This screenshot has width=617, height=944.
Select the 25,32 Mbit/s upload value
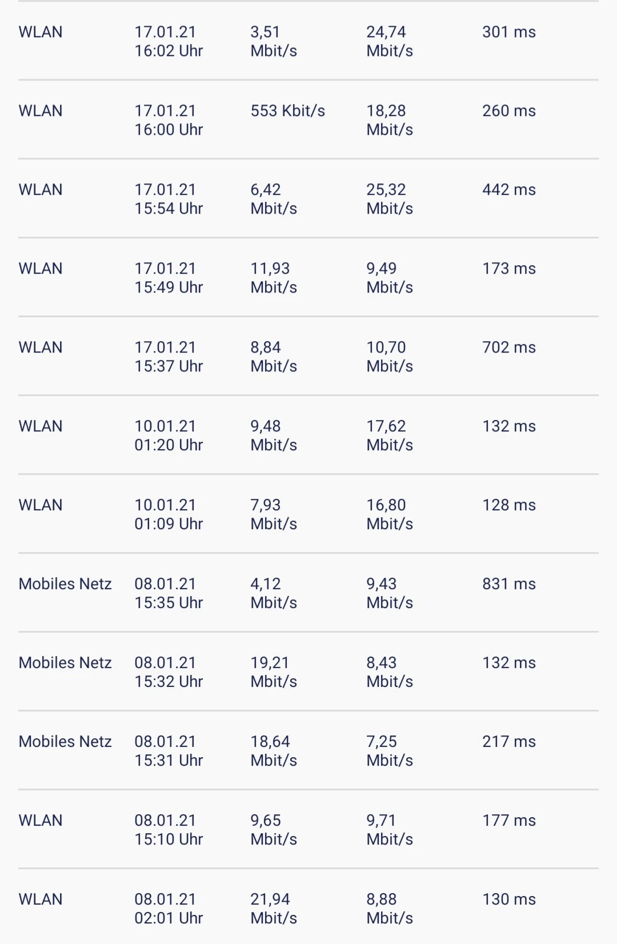coord(389,199)
